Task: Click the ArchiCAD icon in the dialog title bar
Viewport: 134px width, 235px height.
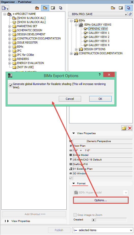Action: click(x=10, y=75)
